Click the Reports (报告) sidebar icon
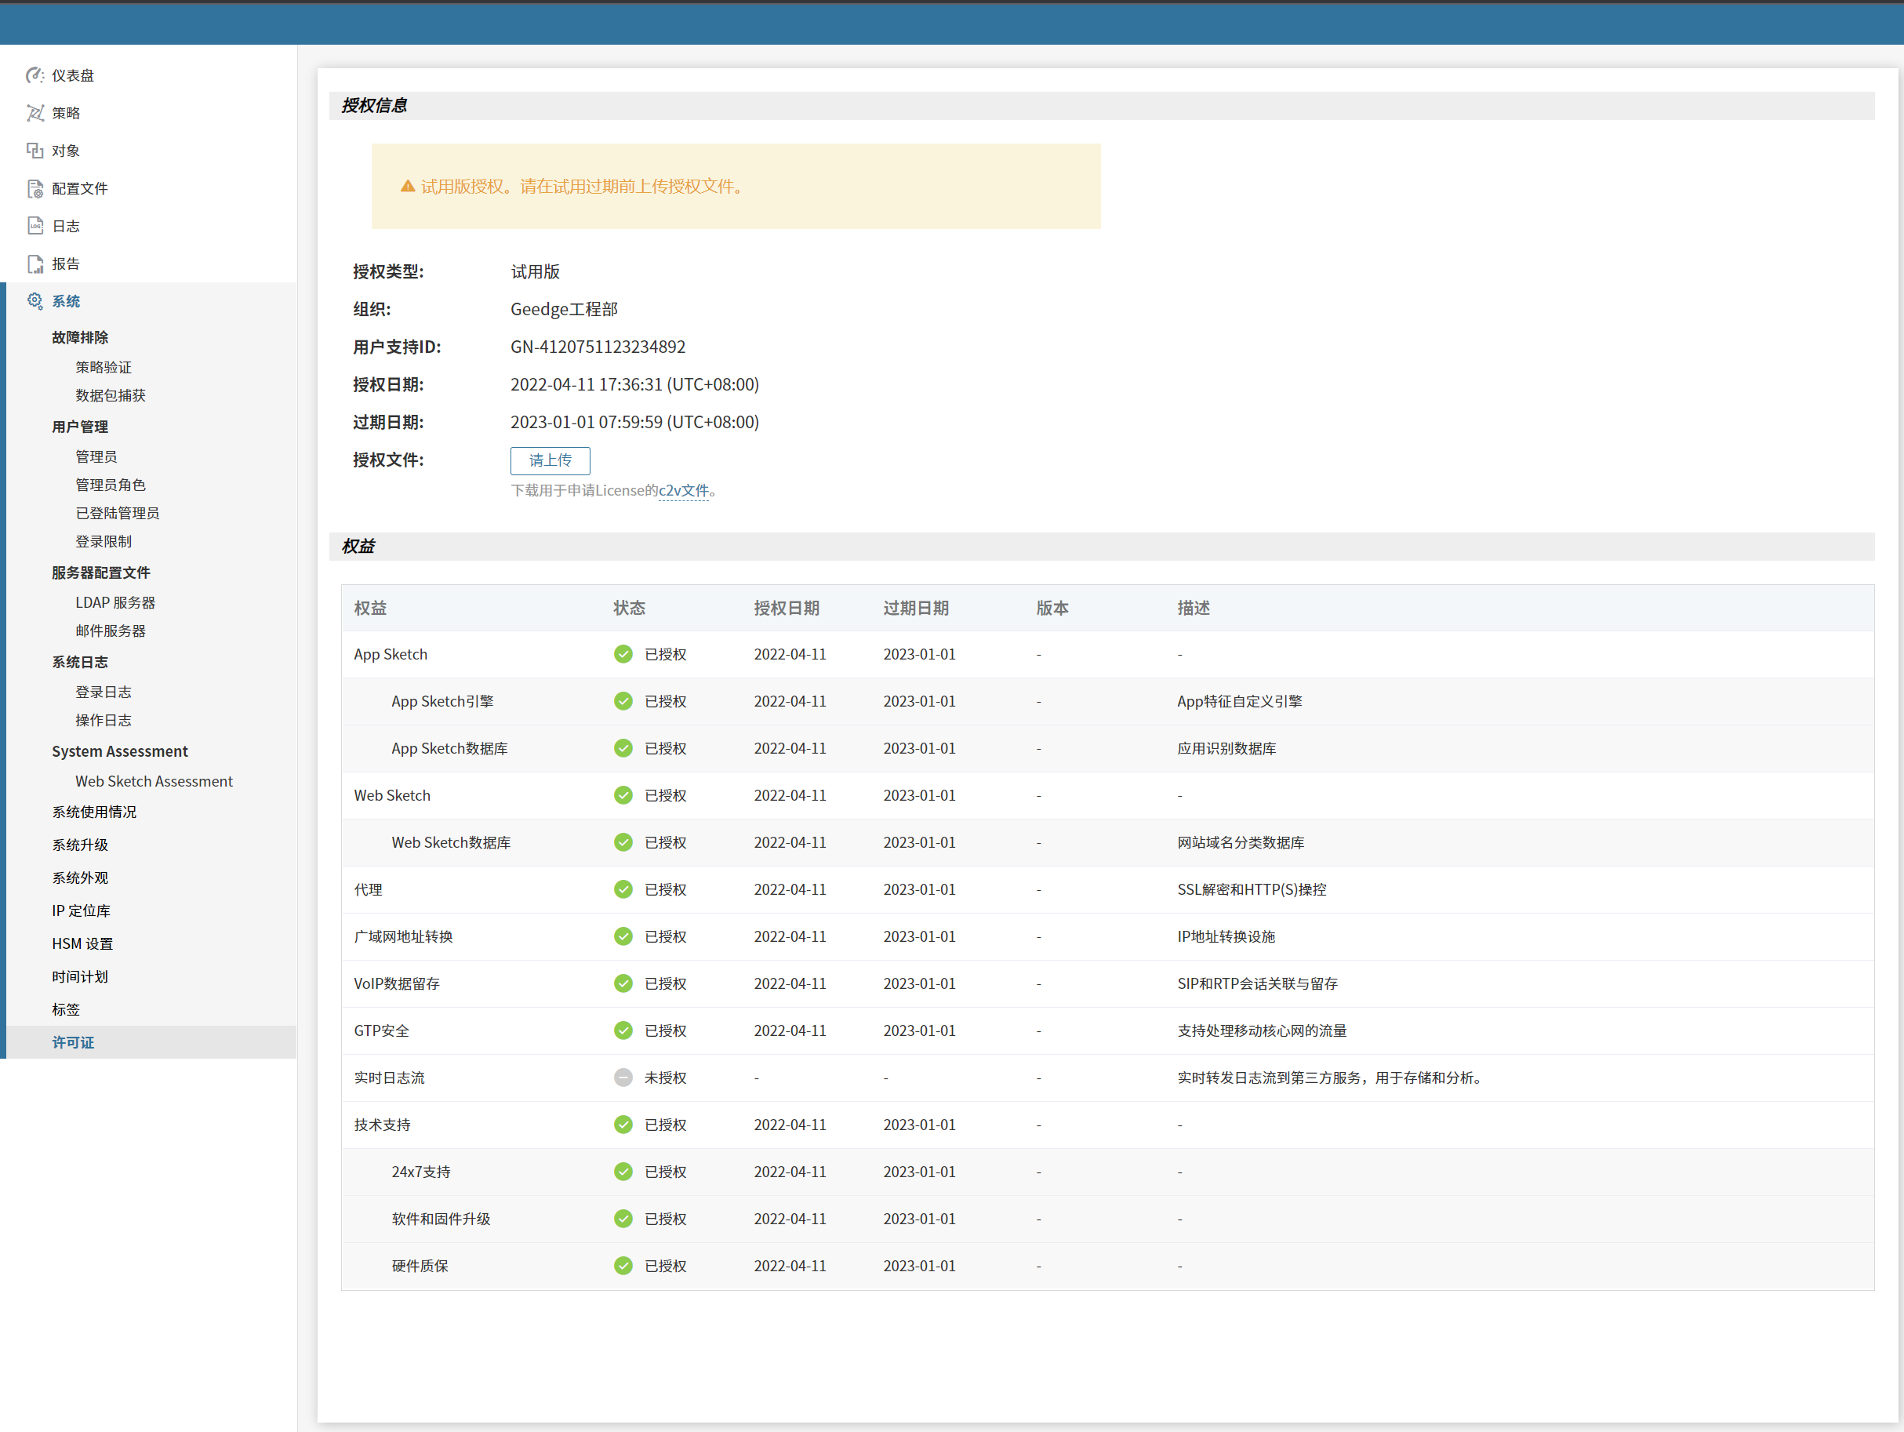This screenshot has height=1432, width=1904. click(x=35, y=264)
